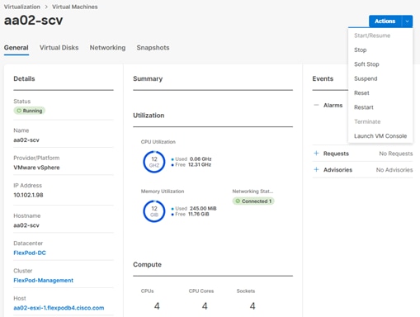Click the Actions button
Screen dimensions: 420x317
(385, 21)
